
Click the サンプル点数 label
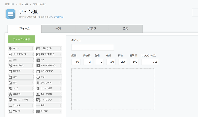tap(149, 55)
